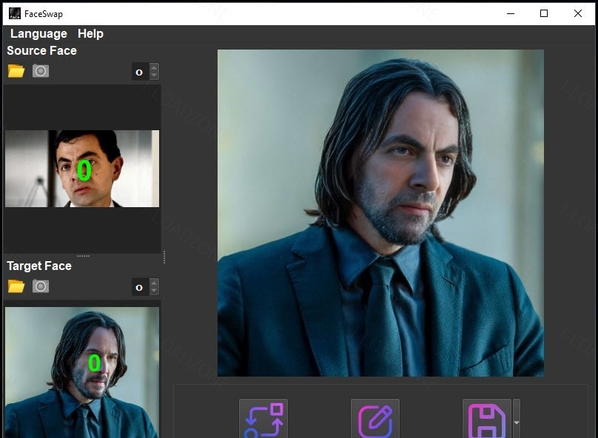Viewport: 598px width, 438px height.
Task: Click the Target Face index number field
Action: (141, 287)
